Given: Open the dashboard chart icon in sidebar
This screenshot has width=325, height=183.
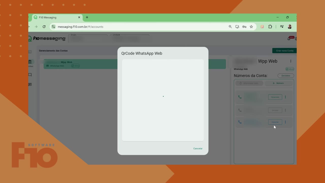Looking at the screenshot, I should coord(30,52).
